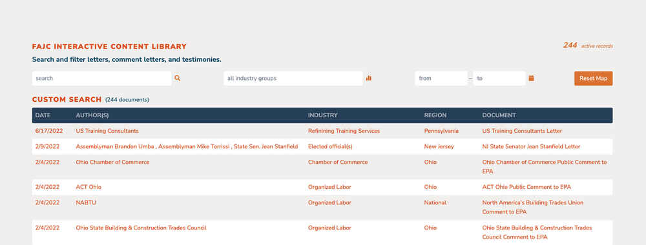This screenshot has height=245, width=646.
Task: Open the all industry groups dropdown
Action: [293, 79]
